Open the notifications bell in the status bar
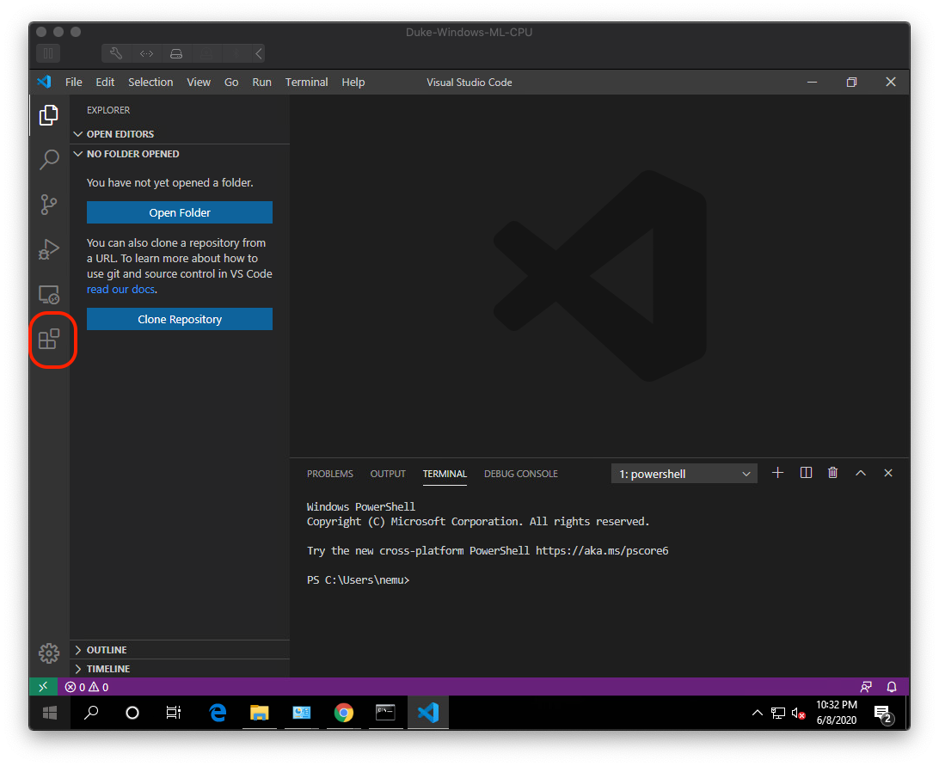Screen dimensions: 939x766 892,686
